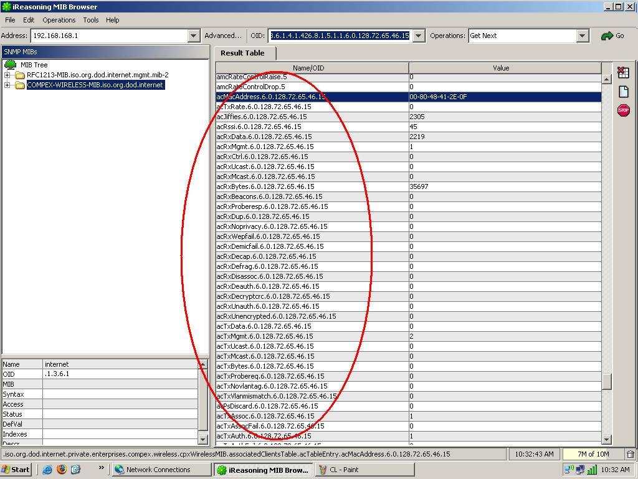Click the green Go arrow button

[x=612, y=36]
